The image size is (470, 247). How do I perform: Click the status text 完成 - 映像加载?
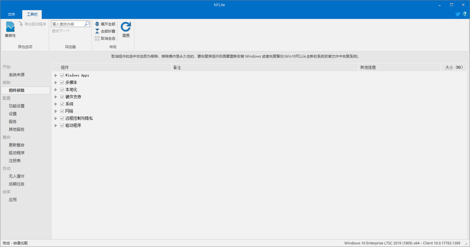pyautogui.click(x=15, y=243)
